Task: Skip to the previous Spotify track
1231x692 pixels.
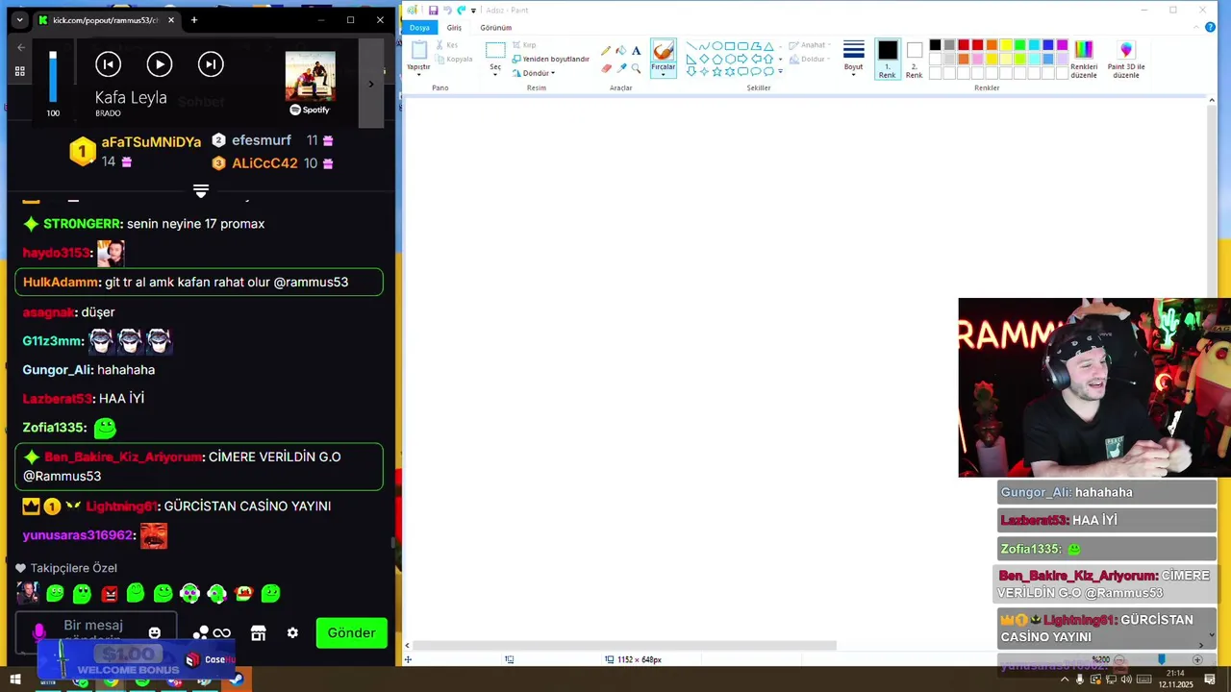Action: click(x=108, y=64)
